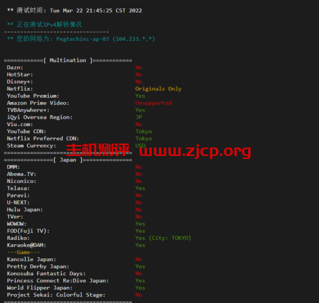The height and width of the screenshot is (303, 319).
Task: Click the Pretty Derby Japan label
Action: 38,267
